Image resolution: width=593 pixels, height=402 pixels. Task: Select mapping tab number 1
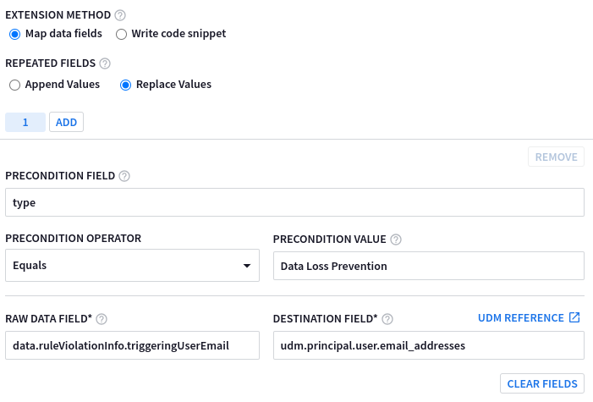pyautogui.click(x=25, y=123)
